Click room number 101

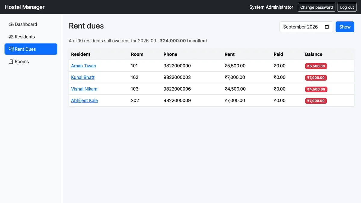pyautogui.click(x=134, y=66)
